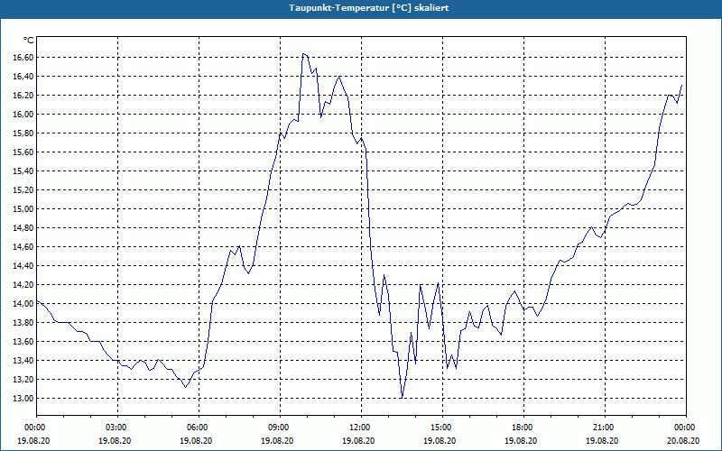This screenshot has height=451, width=722.
Task: Click the 12:00 time axis label
Action: (362, 428)
